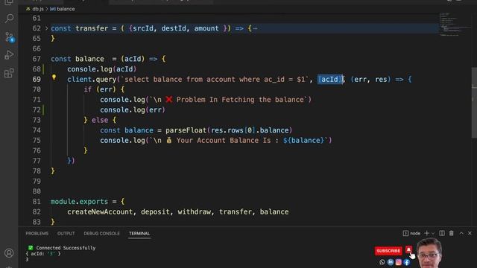Click 'console.log(err)' on line 72
The height and width of the screenshot is (268, 477).
[x=133, y=110]
